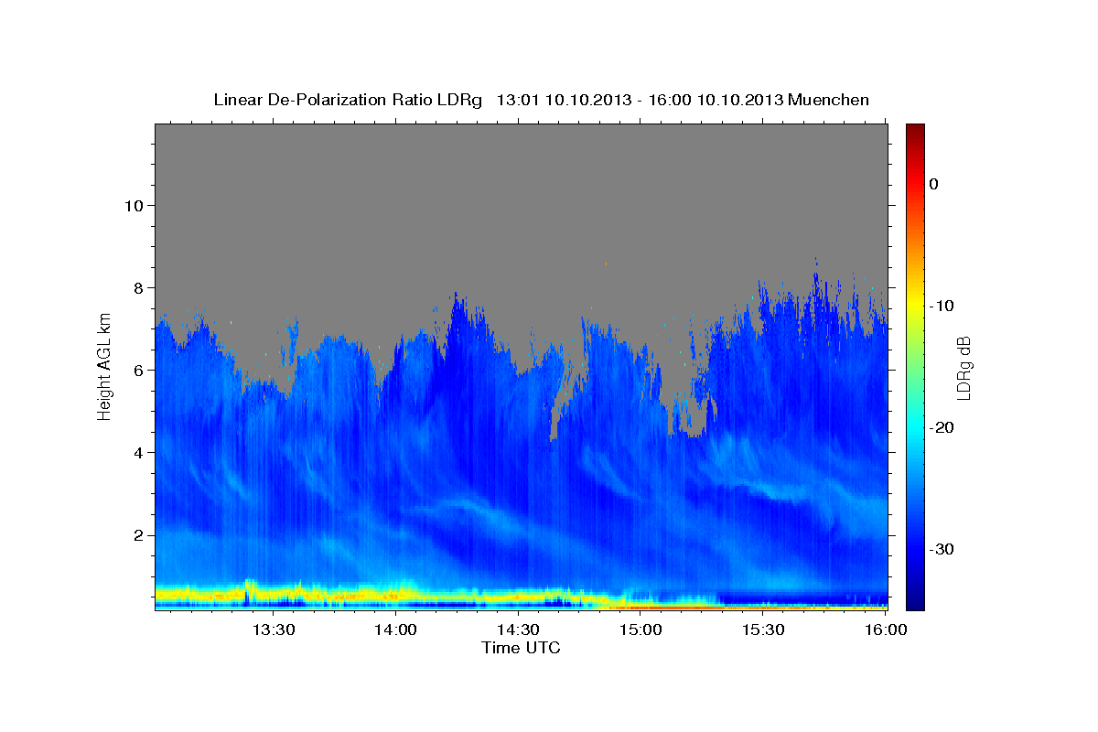Click the height tick label 4
Image resolution: width=1098 pixels, height=732 pixels.
coord(140,452)
